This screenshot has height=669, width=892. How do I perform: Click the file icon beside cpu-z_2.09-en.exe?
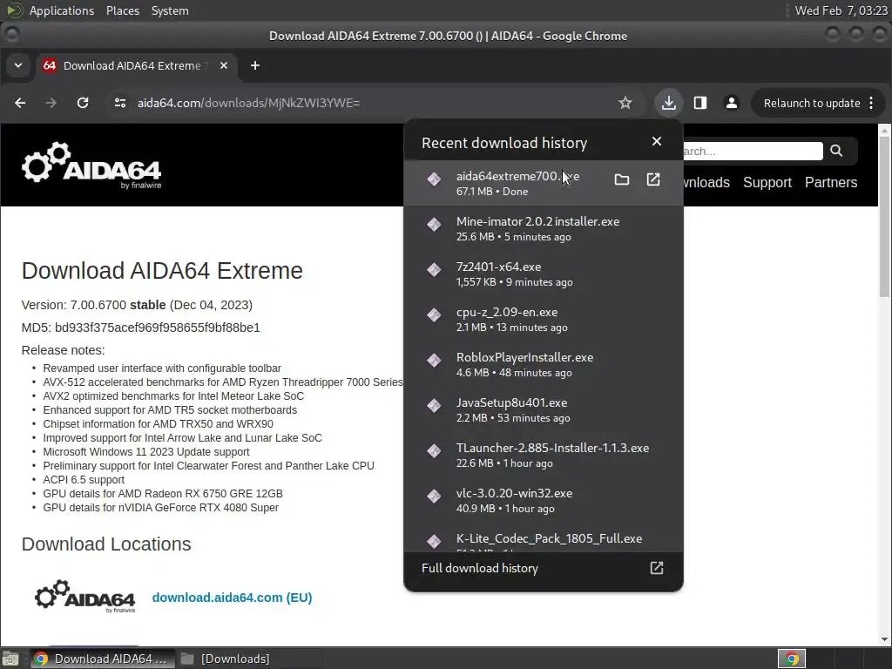[434, 314]
